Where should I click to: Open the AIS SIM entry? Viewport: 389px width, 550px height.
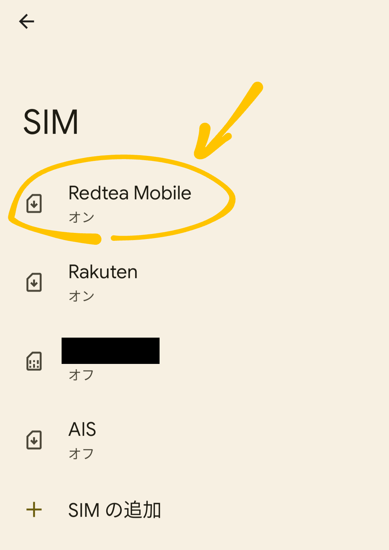(x=194, y=440)
